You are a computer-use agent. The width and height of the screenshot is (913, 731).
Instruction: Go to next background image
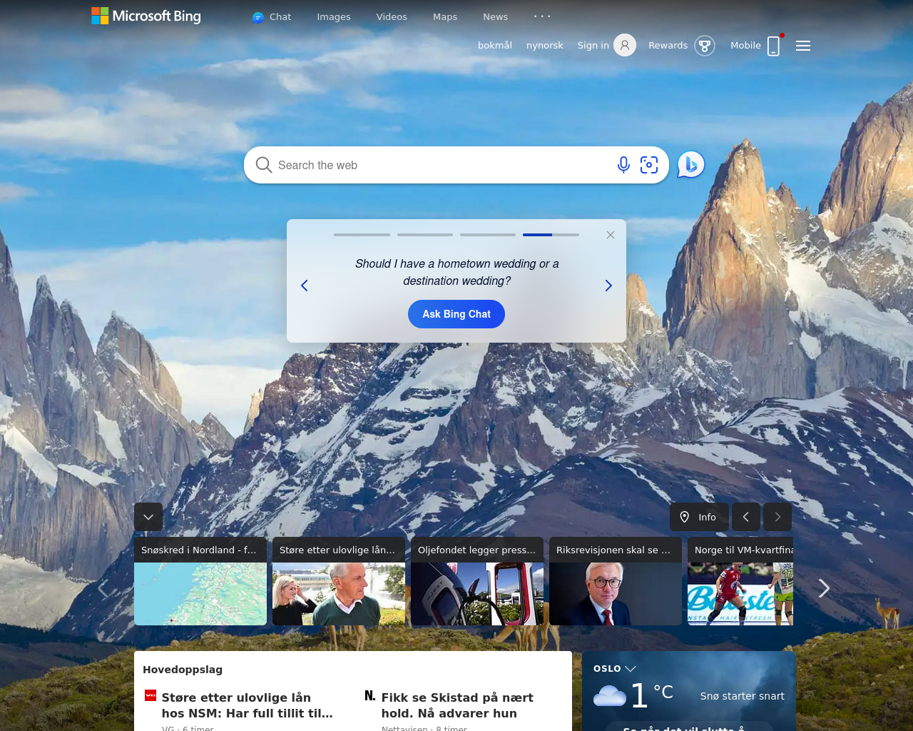click(x=777, y=517)
